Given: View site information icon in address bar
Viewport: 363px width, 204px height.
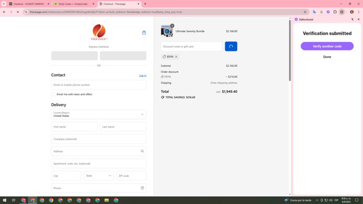Looking at the screenshot, I should coord(26,12).
